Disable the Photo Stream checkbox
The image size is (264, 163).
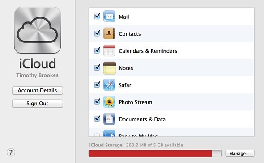97,102
